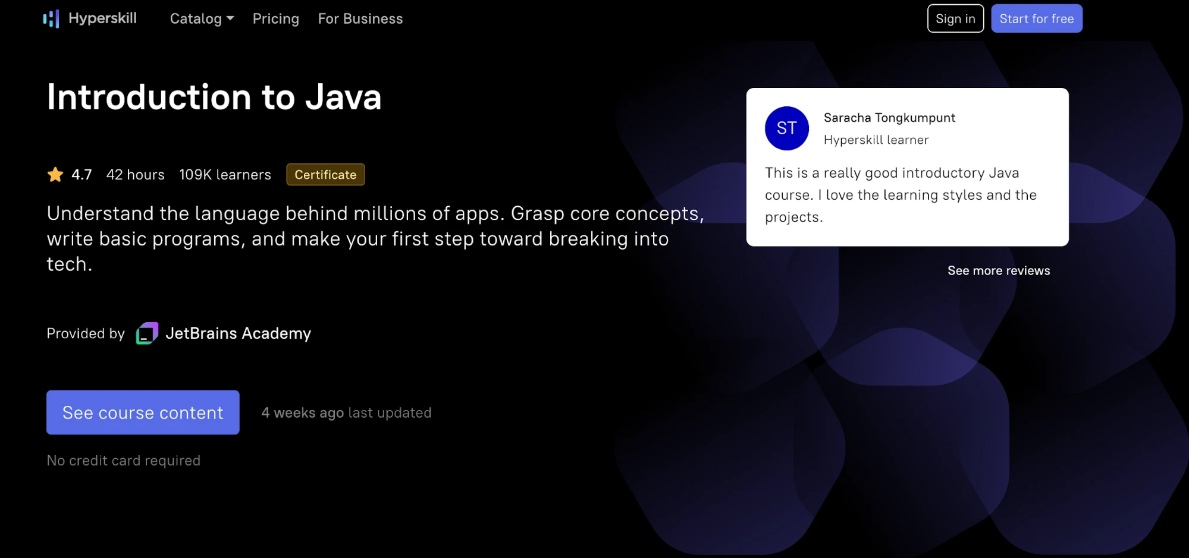This screenshot has height=558, width=1189.
Task: Click the 42 hours duration label
Action: (135, 175)
